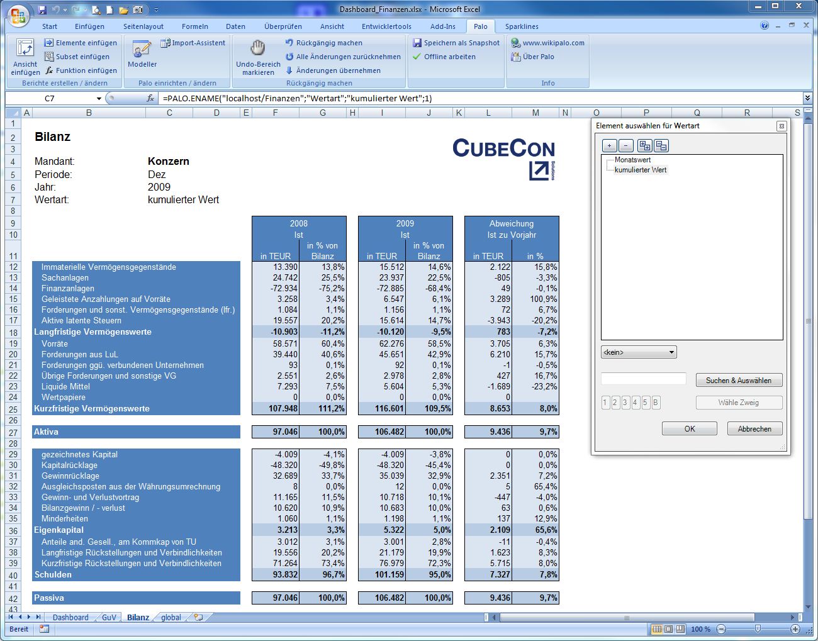Toggle Offline arbeiten mode
This screenshot has height=641, width=818.
coord(444,57)
